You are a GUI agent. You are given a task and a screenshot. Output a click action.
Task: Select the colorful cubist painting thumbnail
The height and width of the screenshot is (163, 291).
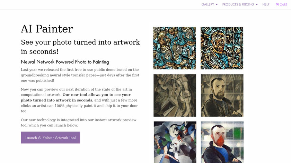pos(175,142)
